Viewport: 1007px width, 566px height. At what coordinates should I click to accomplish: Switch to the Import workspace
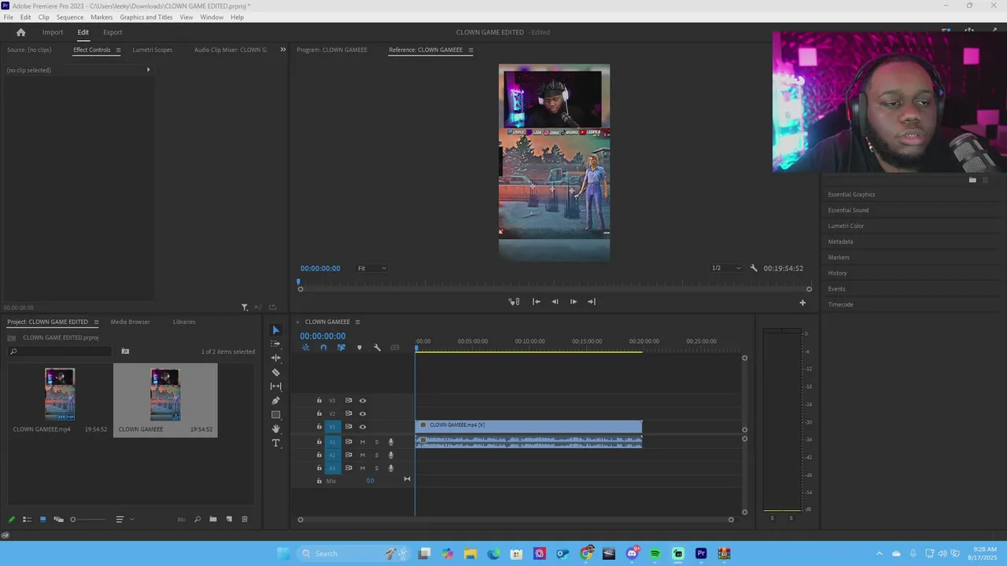coord(53,32)
